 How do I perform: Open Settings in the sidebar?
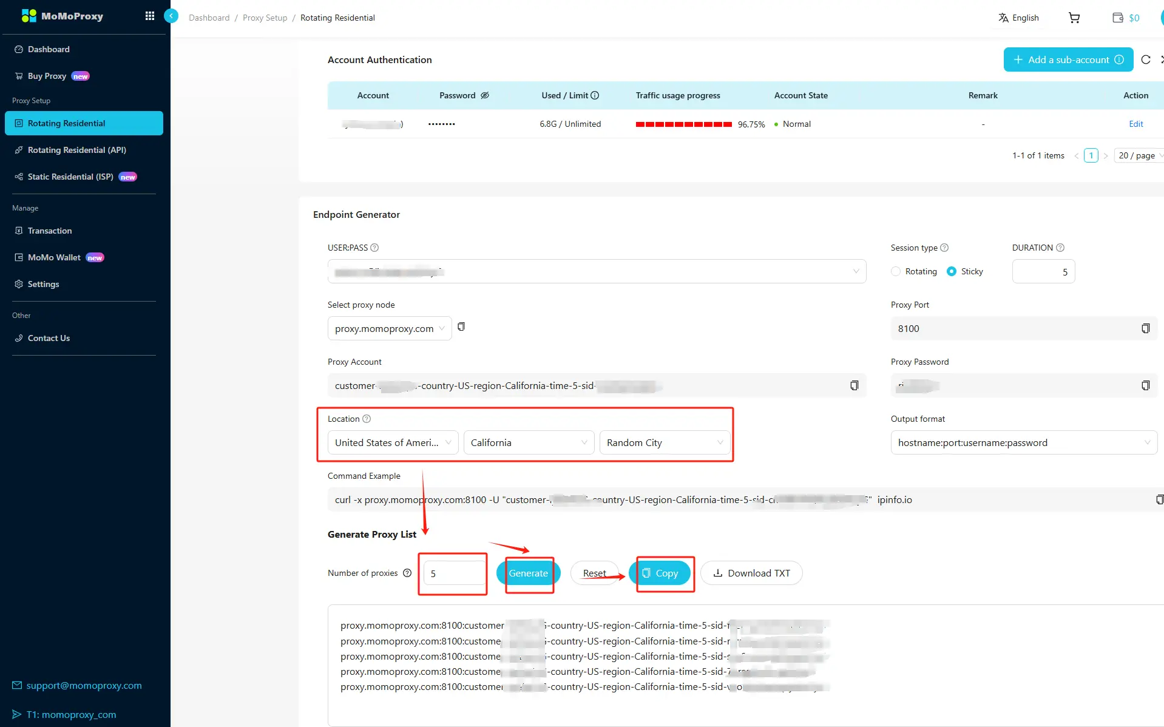click(x=84, y=284)
